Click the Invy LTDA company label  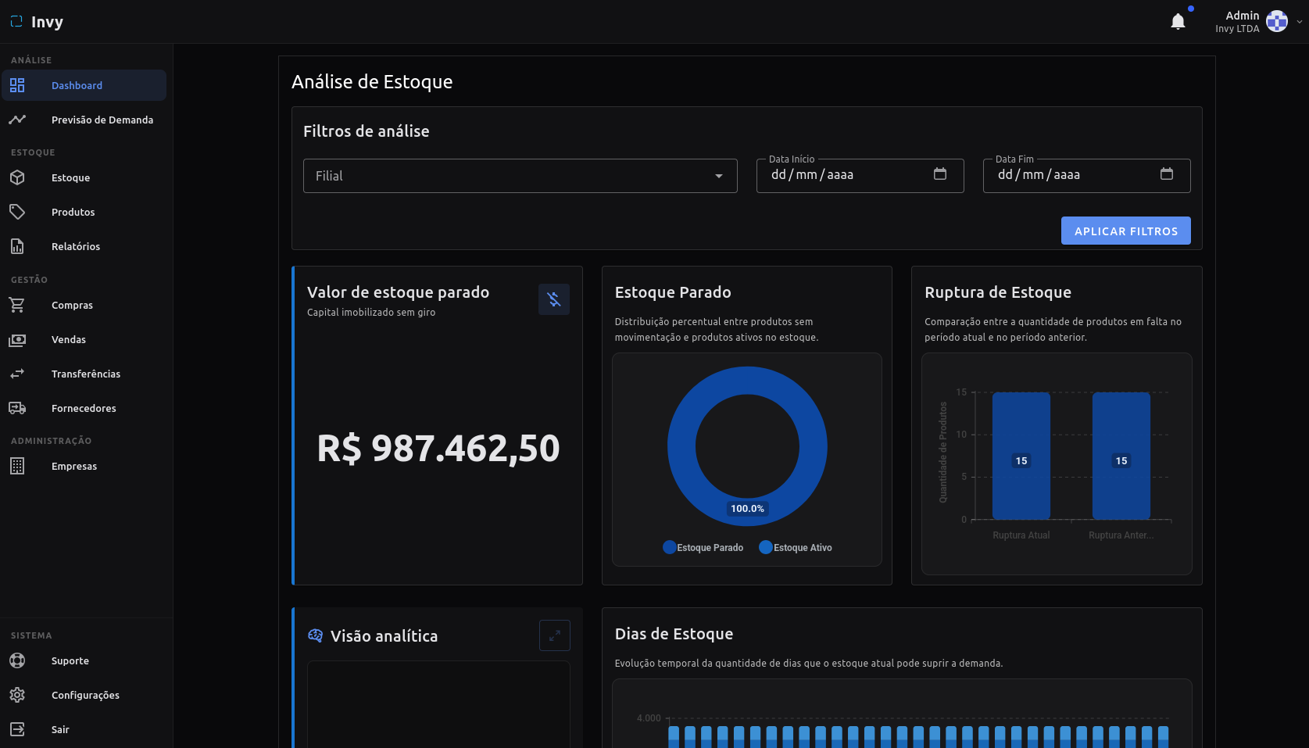[1237, 29]
